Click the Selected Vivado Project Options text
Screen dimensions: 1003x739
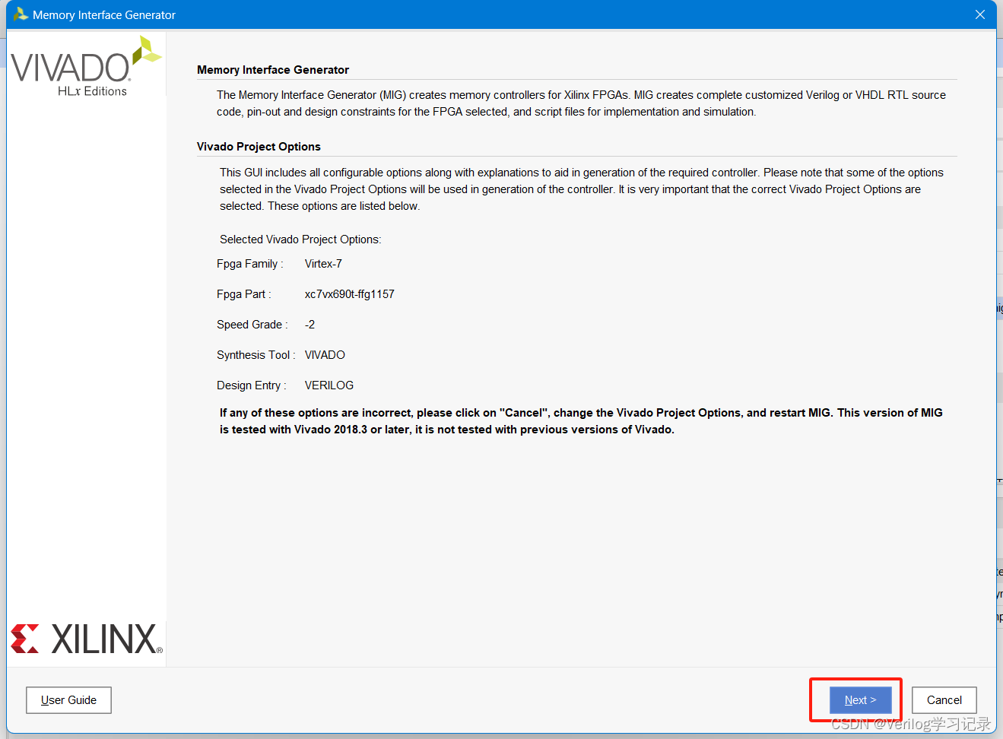coord(300,239)
